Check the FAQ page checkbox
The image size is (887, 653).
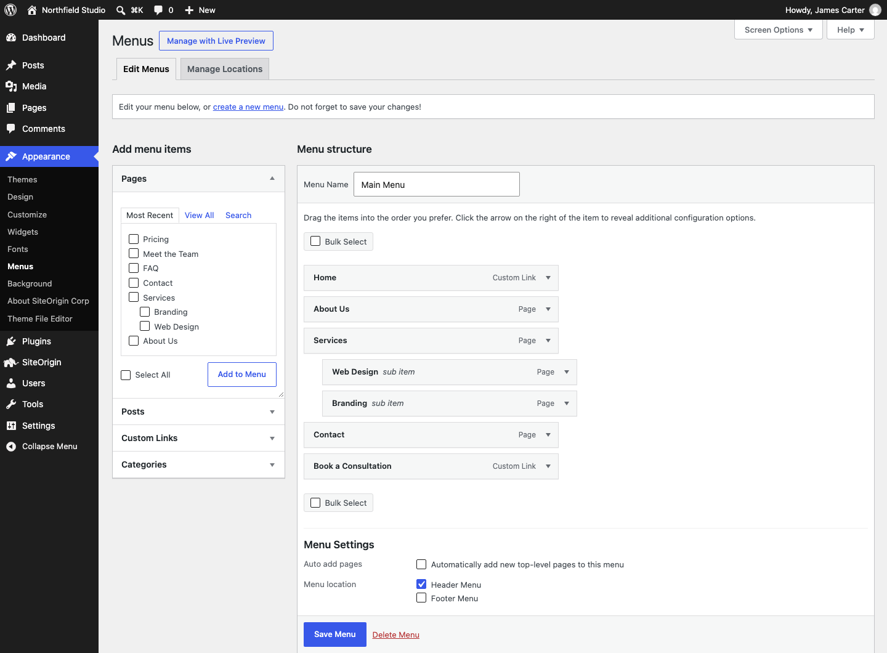point(134,268)
